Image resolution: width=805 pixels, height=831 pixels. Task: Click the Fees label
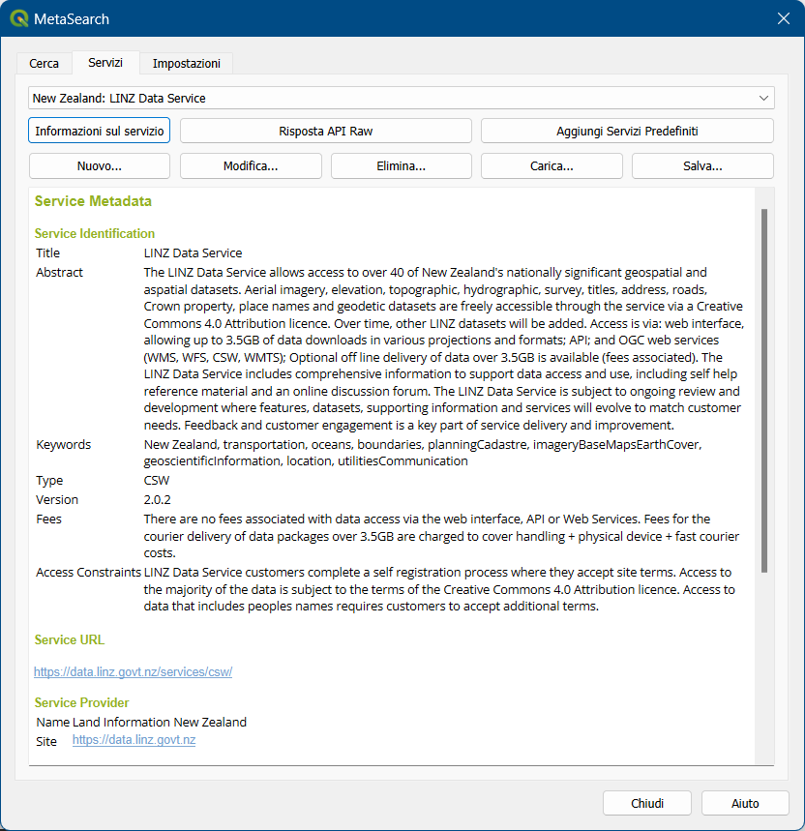[48, 519]
